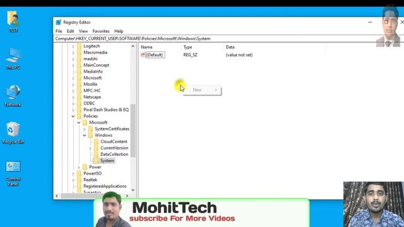Viewport: 404px width, 227px height.
Task: Expand the Mozilla key
Action: [x=73, y=84]
